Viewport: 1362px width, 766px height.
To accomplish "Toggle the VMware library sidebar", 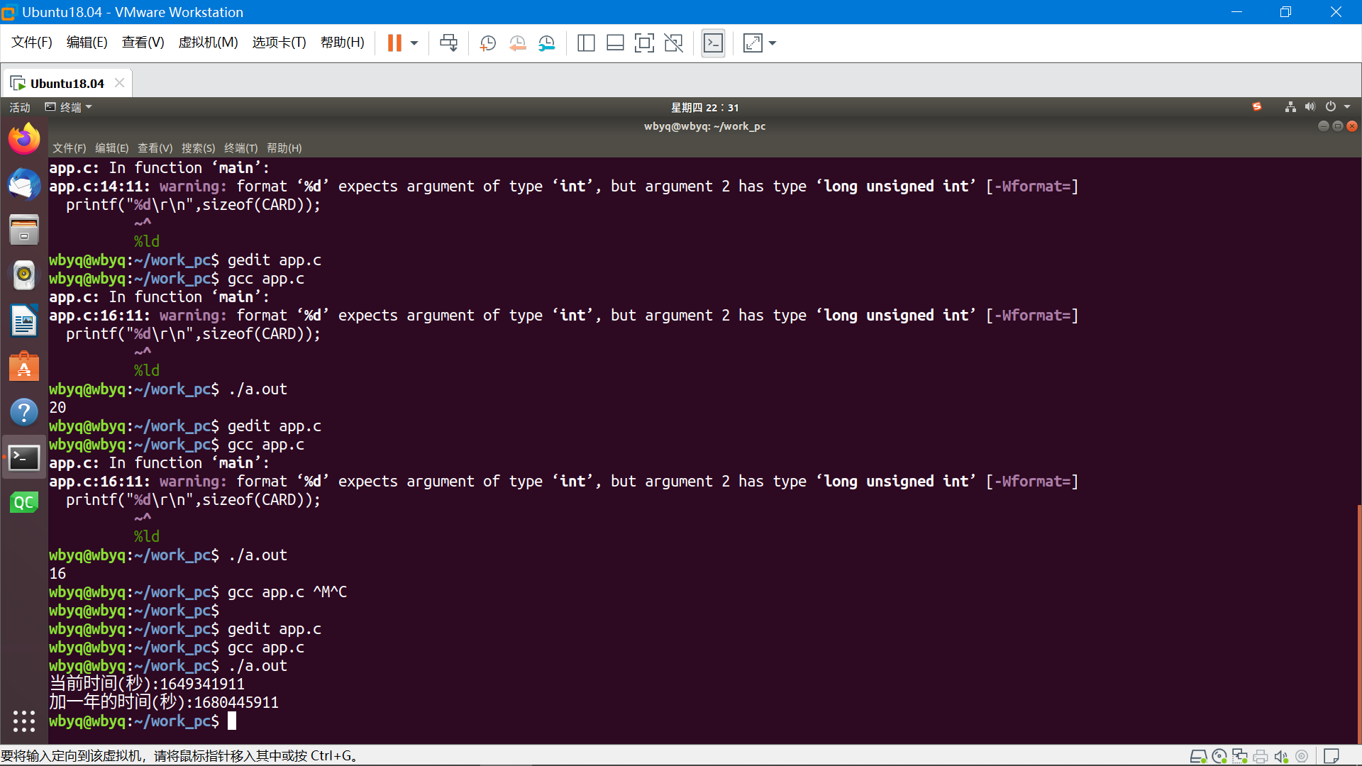I will pos(586,43).
